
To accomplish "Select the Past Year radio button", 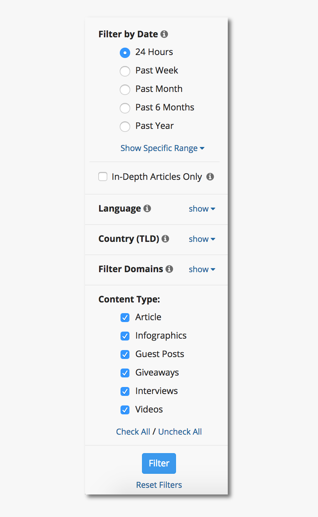I will (x=125, y=127).
